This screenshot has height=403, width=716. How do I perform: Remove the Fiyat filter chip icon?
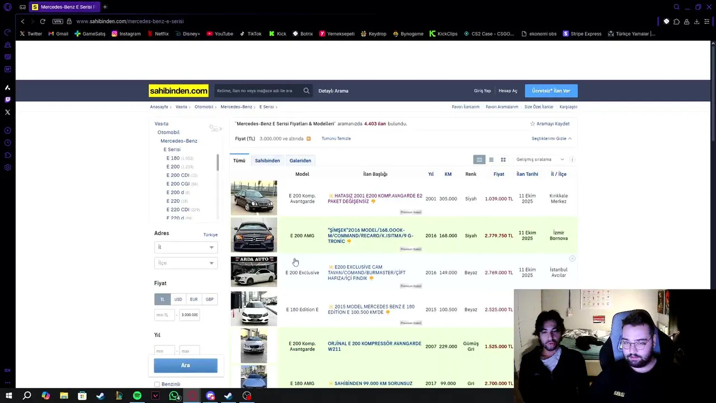click(308, 138)
